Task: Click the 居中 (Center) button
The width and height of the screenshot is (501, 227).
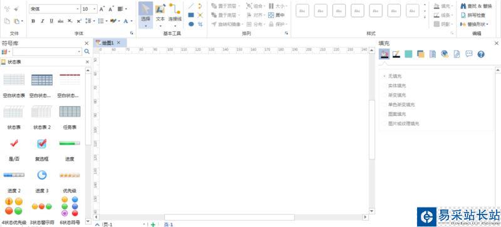Action: click(277, 15)
